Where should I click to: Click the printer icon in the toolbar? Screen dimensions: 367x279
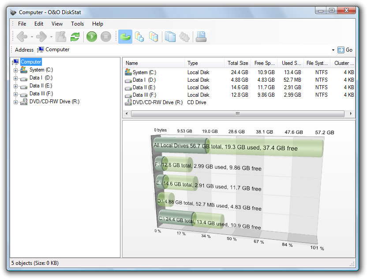[x=201, y=37]
